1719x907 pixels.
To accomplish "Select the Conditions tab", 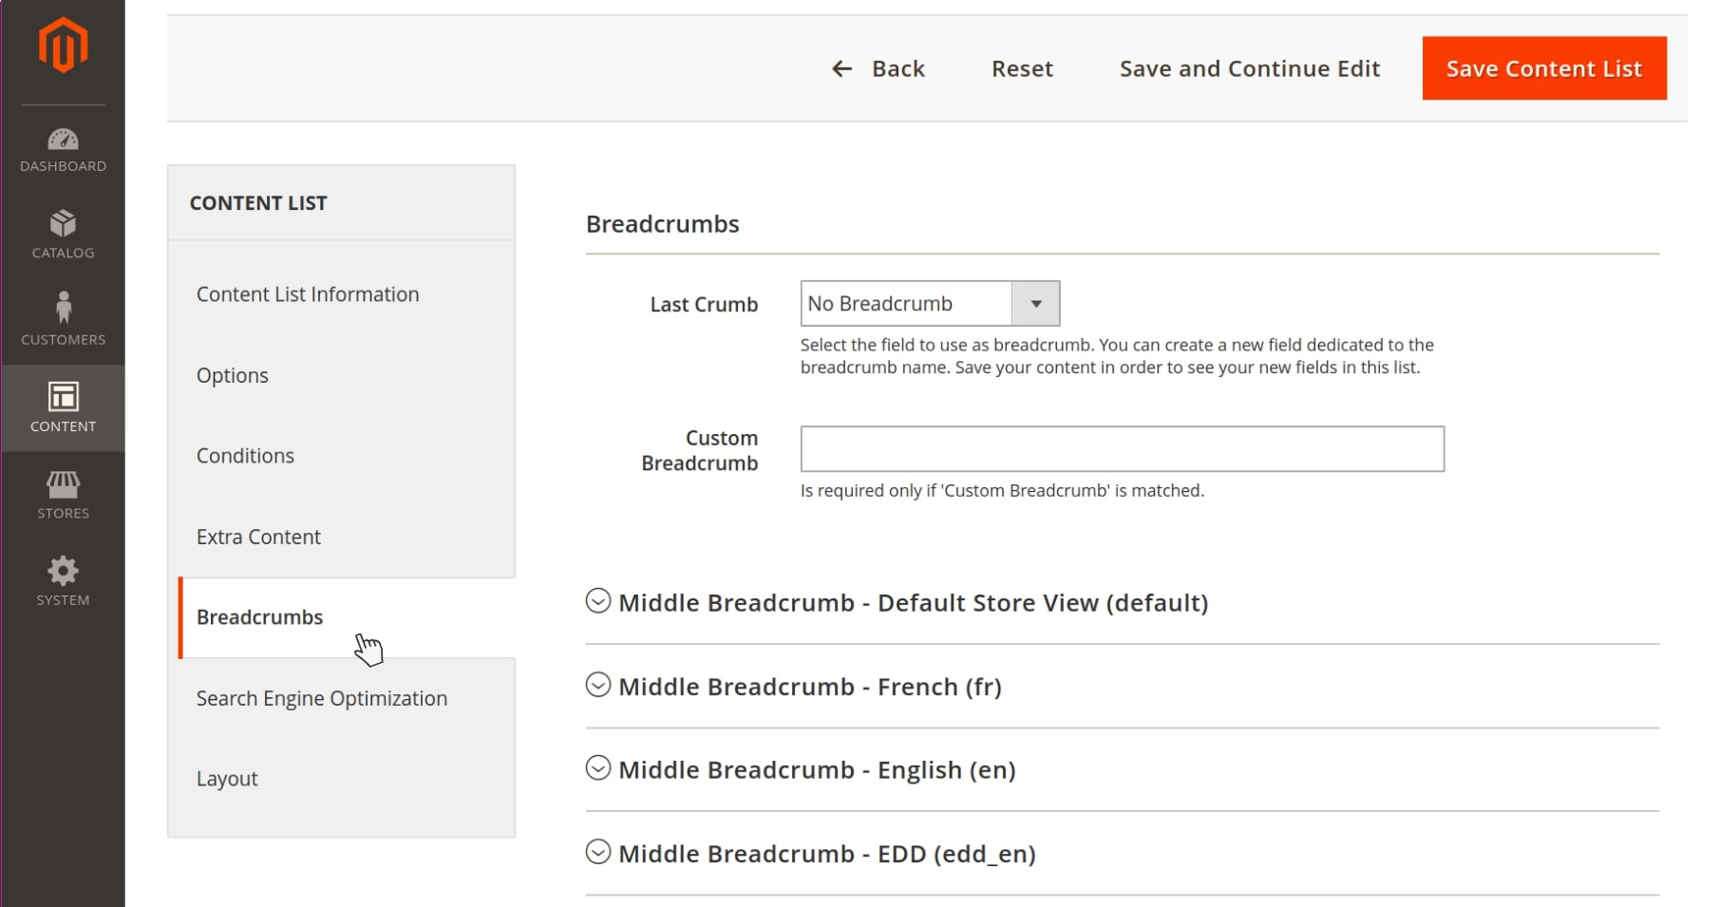I will pos(245,456).
